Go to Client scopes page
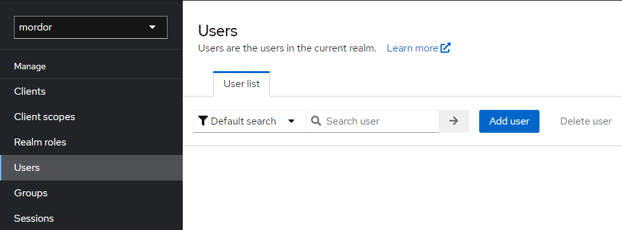Viewport: 622px width, 230px height. tap(91, 117)
